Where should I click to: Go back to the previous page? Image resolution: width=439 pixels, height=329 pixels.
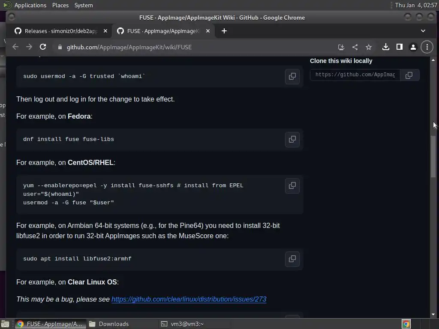[x=15, y=47]
